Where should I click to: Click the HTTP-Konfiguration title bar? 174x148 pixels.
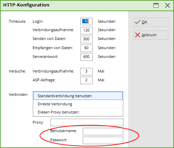click(77, 5)
